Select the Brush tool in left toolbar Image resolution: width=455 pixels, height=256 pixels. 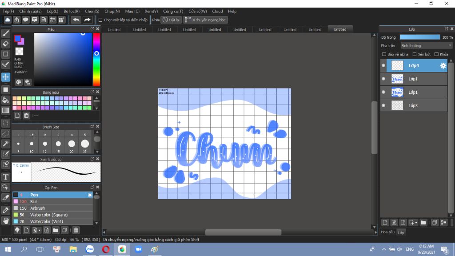[x=5, y=33]
